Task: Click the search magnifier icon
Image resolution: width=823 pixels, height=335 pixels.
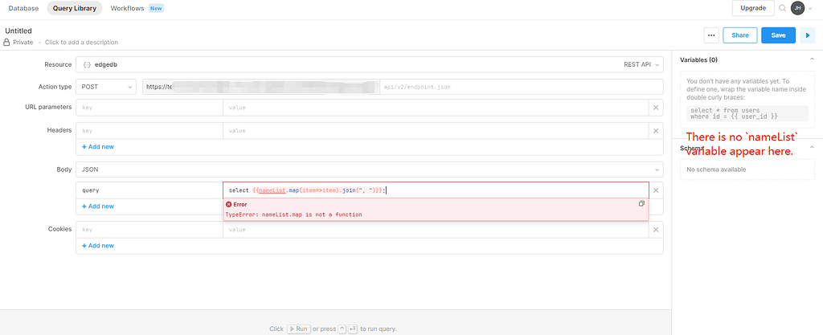Action: (x=782, y=8)
